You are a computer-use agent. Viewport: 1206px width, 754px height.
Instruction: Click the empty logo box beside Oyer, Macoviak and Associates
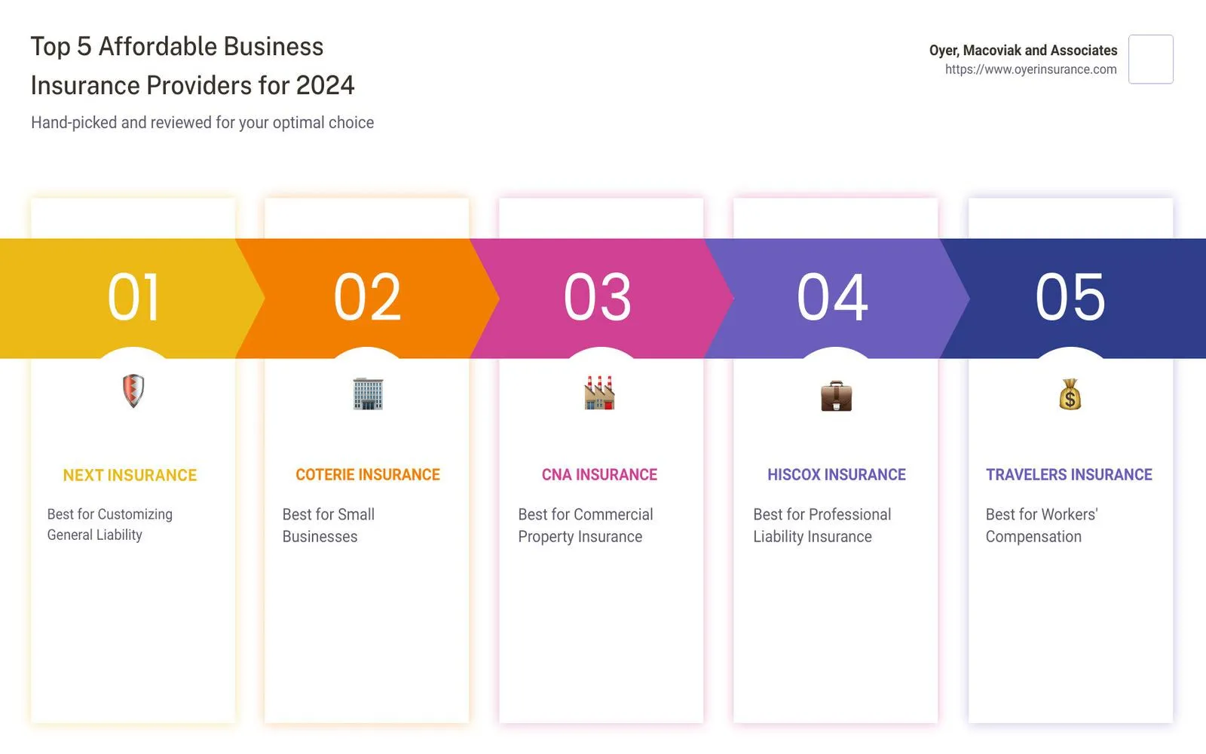[x=1150, y=59]
